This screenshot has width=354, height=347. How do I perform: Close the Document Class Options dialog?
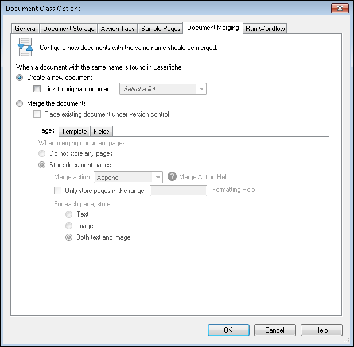(340, 9)
